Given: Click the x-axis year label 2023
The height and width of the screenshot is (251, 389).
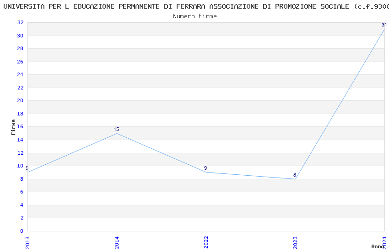Looking at the screenshot, I should 295,243.
